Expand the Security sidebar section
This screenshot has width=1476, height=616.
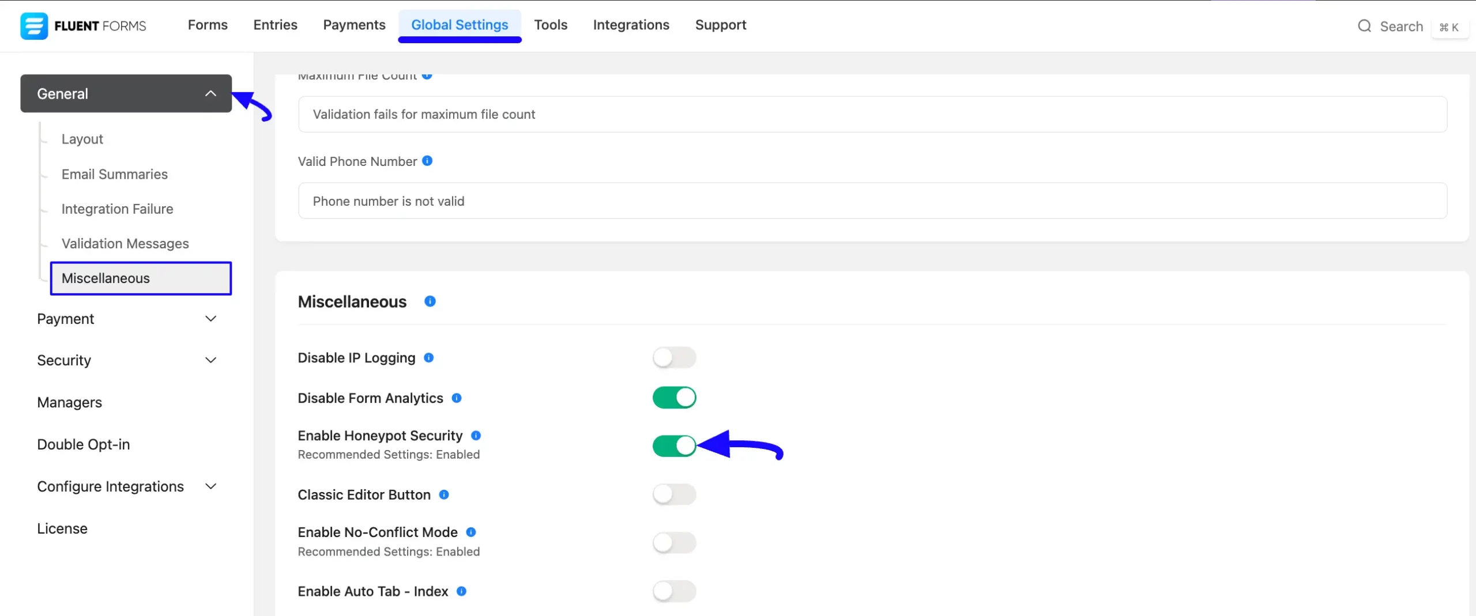(x=126, y=360)
